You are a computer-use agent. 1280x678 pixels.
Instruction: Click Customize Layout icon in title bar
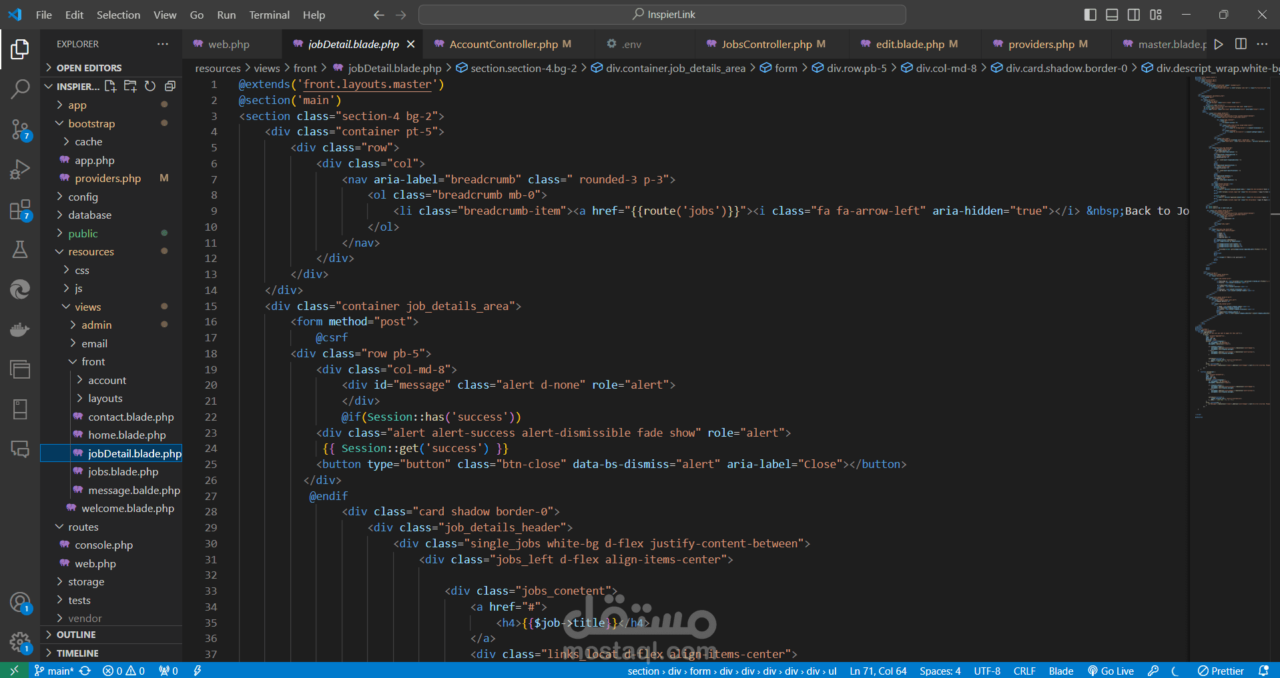pos(1156,15)
